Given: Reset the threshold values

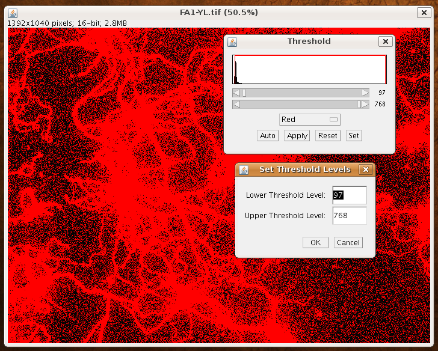Looking at the screenshot, I should click(x=328, y=136).
